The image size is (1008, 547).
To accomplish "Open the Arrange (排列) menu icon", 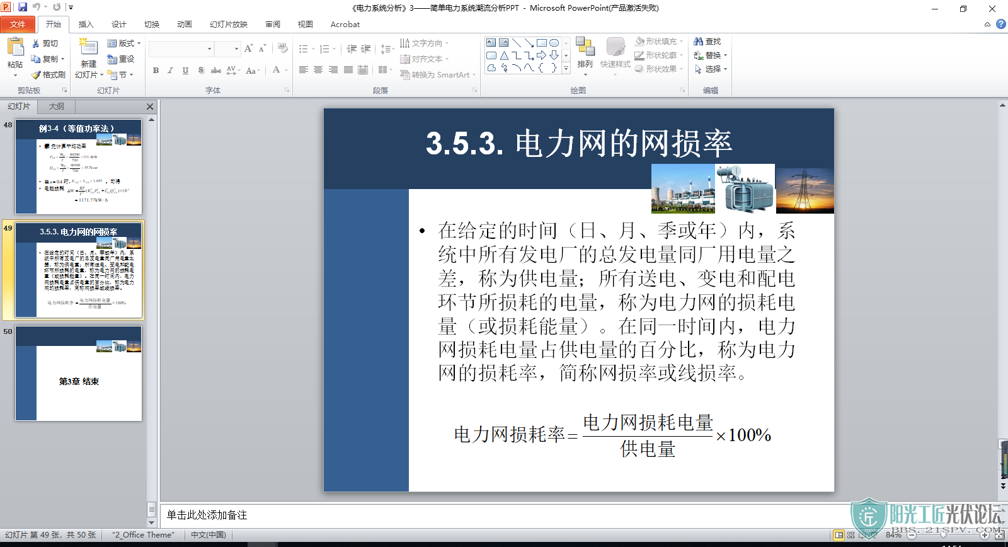I will click(x=585, y=47).
